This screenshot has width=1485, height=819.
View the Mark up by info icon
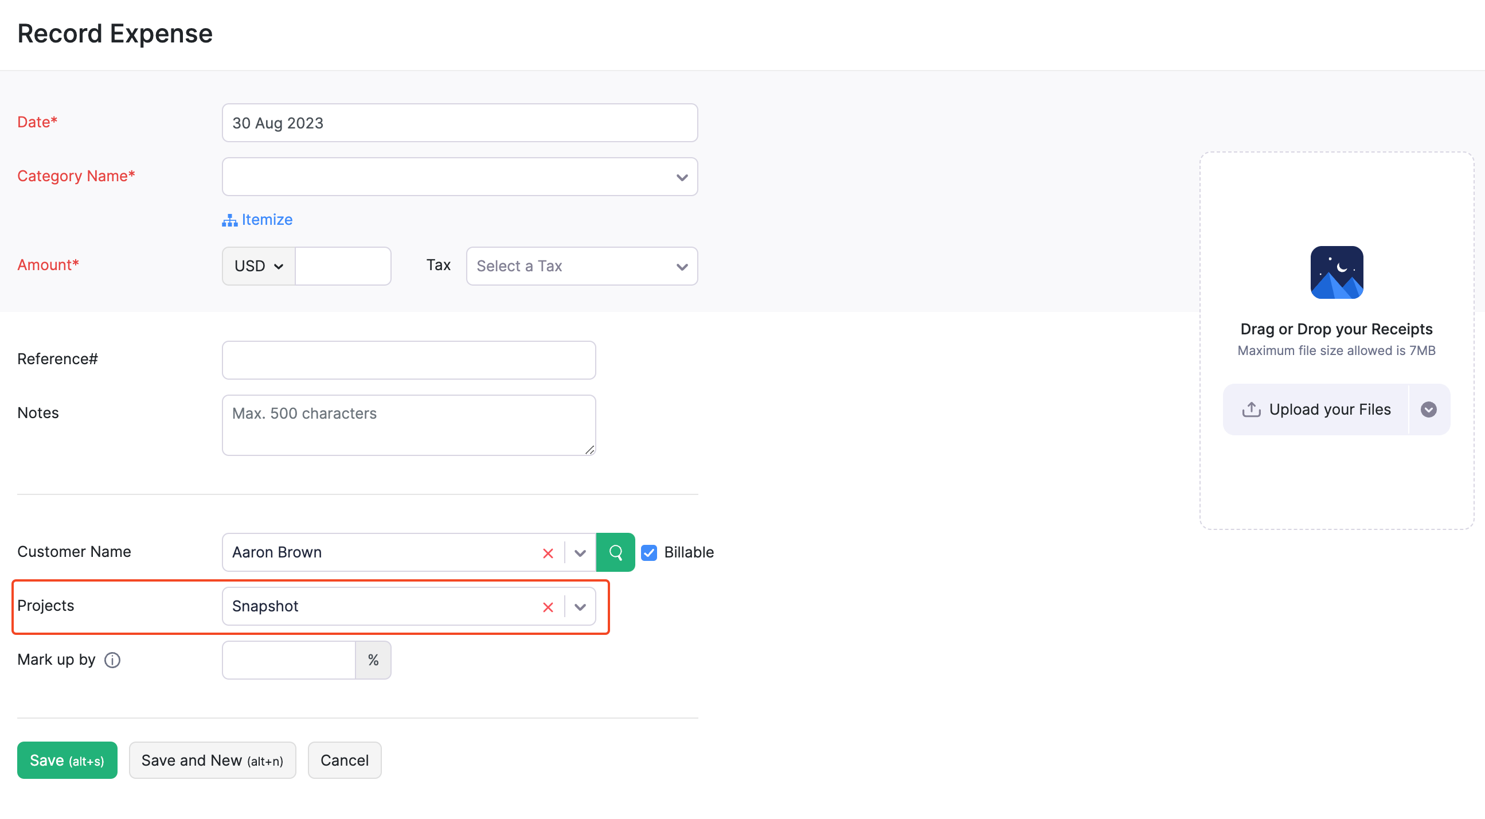coord(112,660)
